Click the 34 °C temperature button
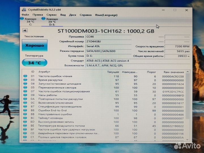204x153 pixels. [35, 63]
